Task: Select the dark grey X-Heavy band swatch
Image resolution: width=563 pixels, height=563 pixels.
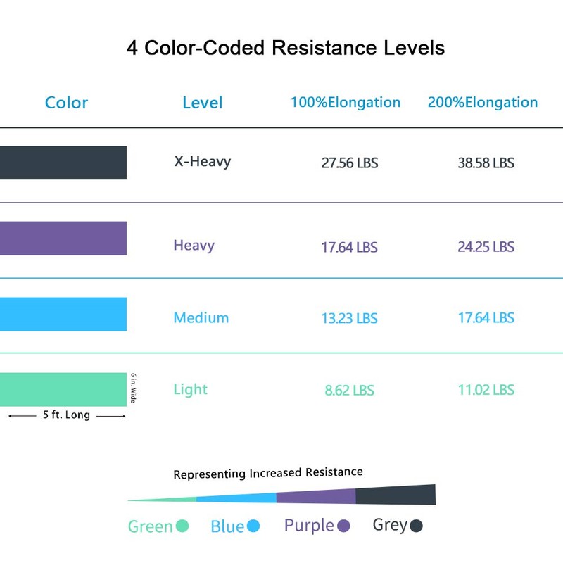Action: pyautogui.click(x=63, y=163)
